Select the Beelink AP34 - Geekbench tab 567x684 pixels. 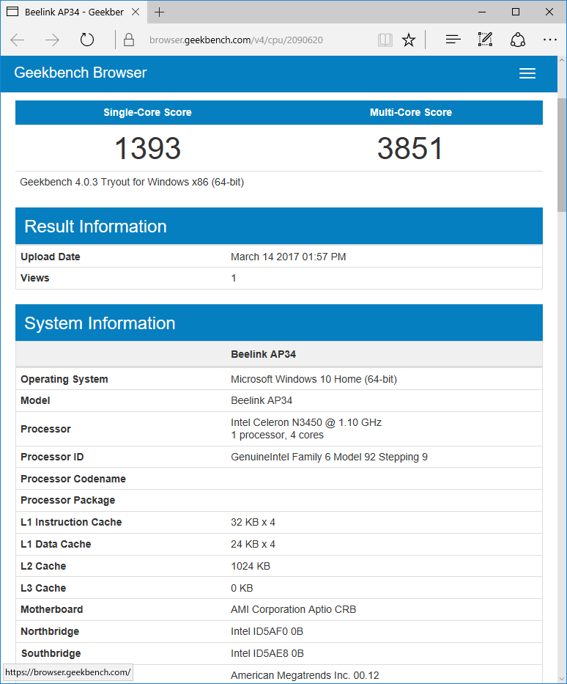pyautogui.click(x=74, y=12)
